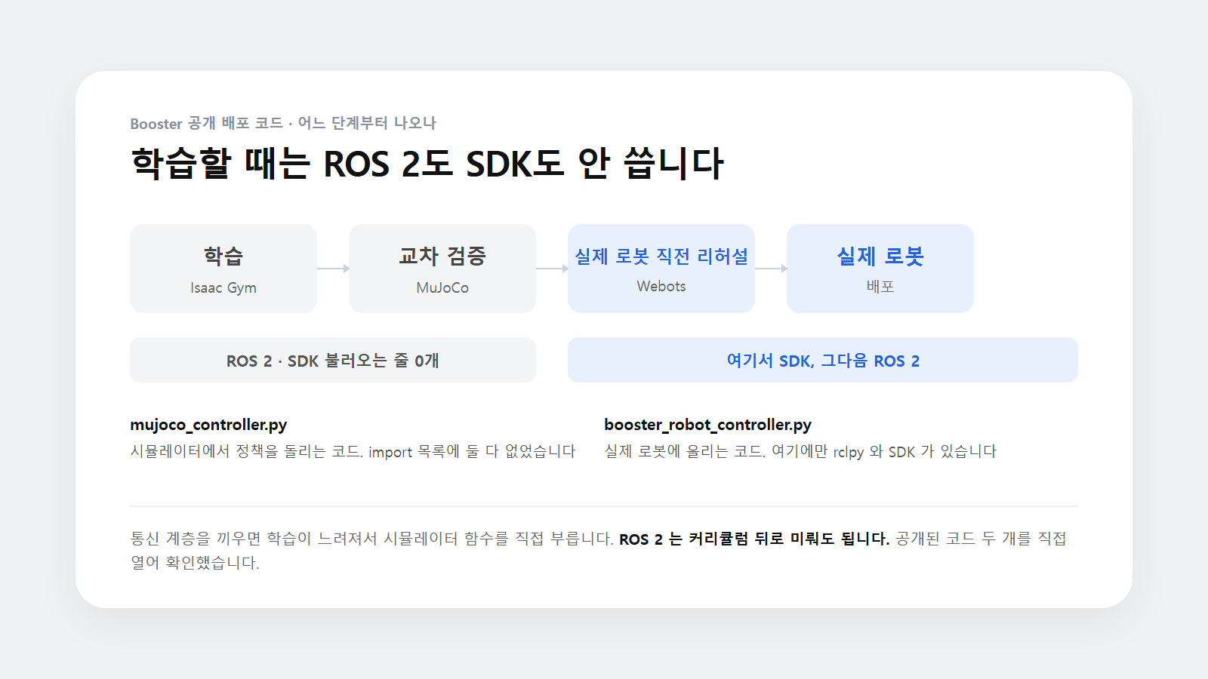This screenshot has height=679, width=1208.
Task: Click the '배포' label under 실제 로봇
Action: pyautogui.click(x=880, y=286)
